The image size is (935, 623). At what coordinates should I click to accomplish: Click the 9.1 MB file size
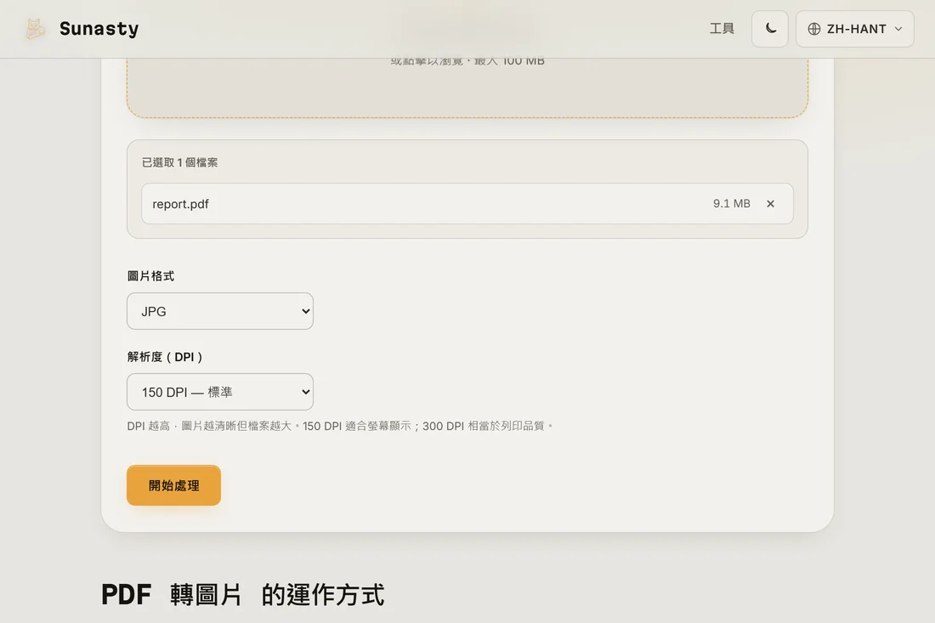[731, 203]
